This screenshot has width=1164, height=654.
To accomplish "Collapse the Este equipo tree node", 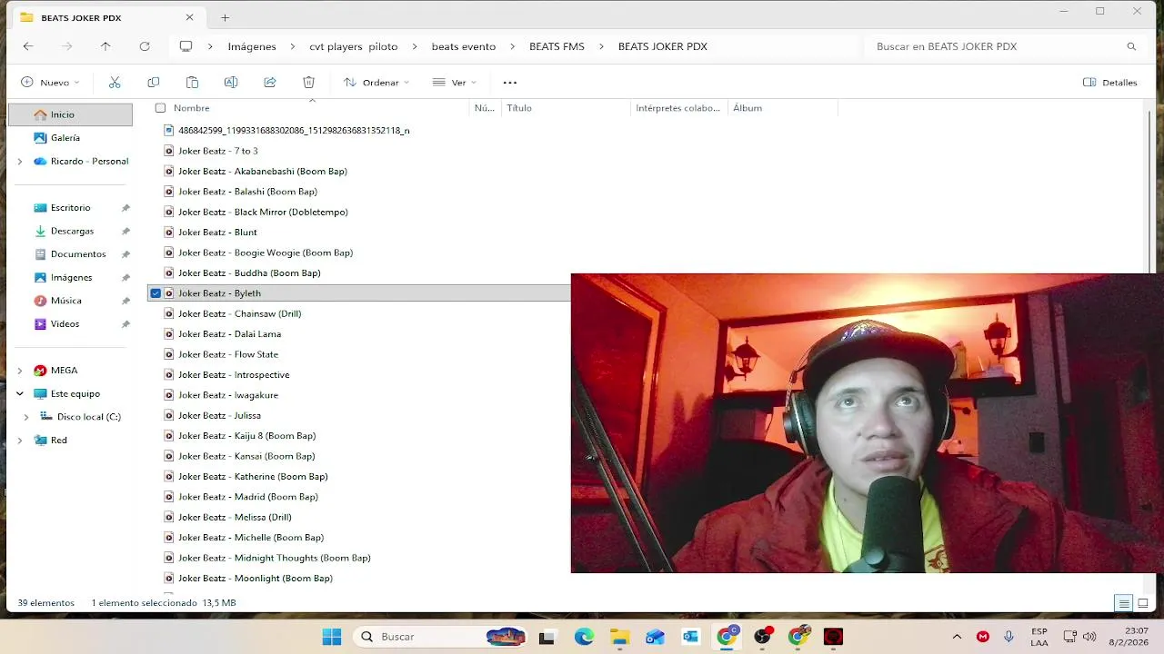I will [20, 394].
